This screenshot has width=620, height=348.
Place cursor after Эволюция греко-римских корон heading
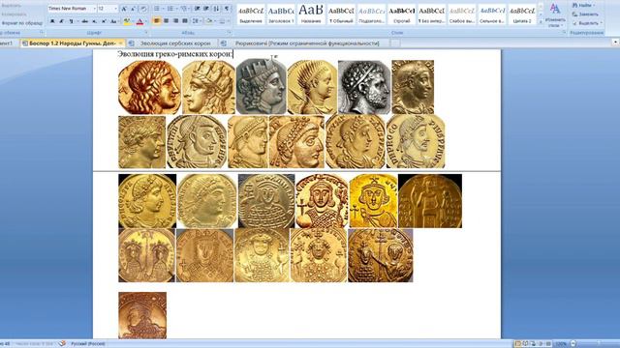233,54
